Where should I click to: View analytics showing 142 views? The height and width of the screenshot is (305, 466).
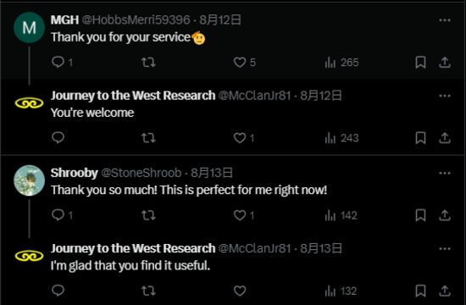point(341,215)
